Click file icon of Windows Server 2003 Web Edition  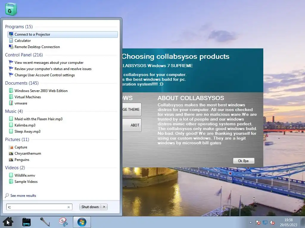[11, 91]
